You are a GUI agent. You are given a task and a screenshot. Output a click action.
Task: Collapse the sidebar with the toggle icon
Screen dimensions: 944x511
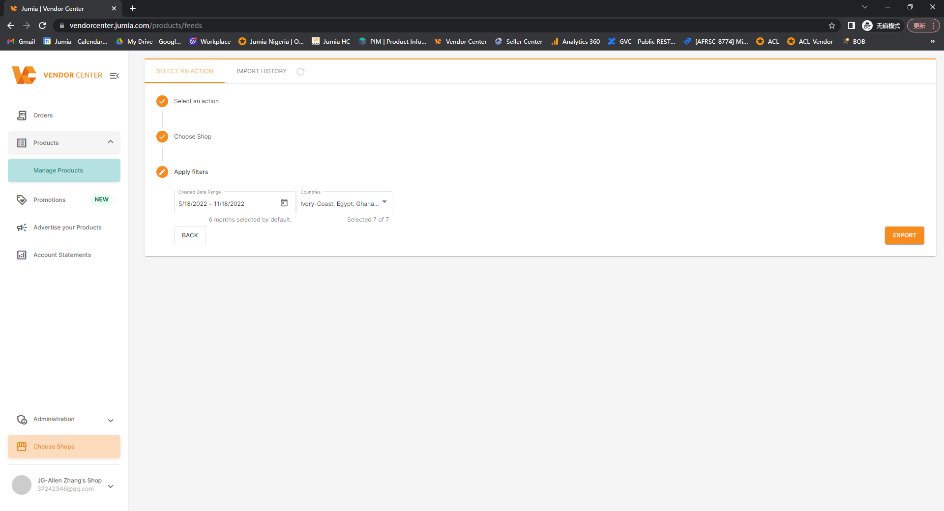click(x=115, y=75)
